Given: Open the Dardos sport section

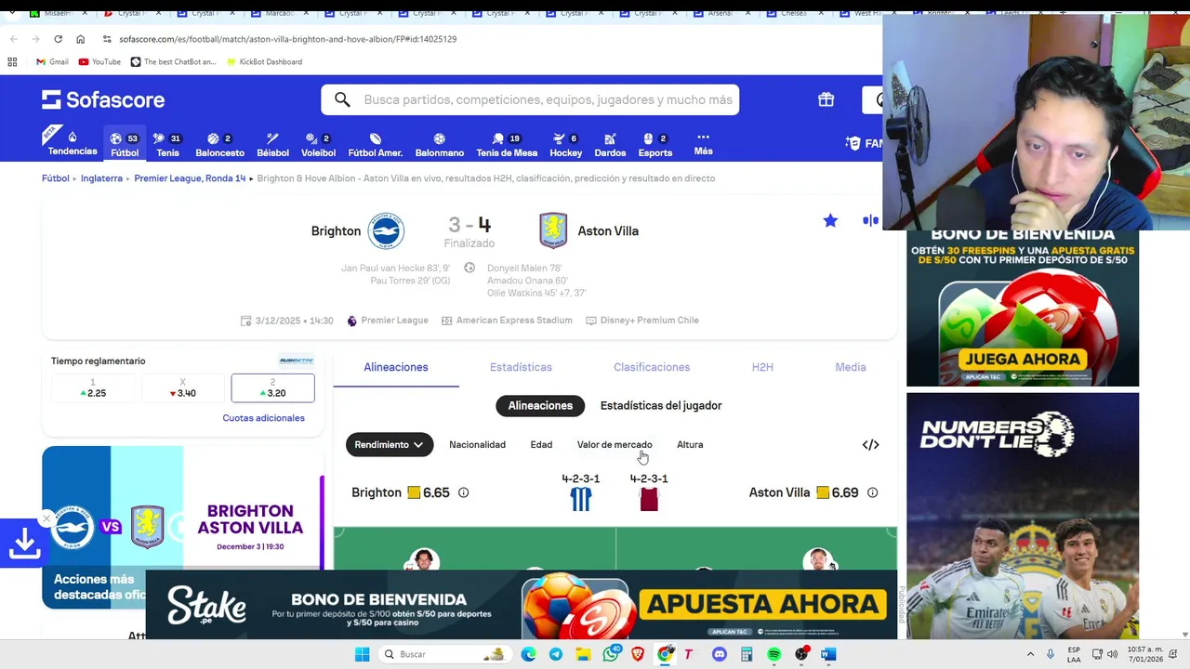Looking at the screenshot, I should click(x=610, y=144).
